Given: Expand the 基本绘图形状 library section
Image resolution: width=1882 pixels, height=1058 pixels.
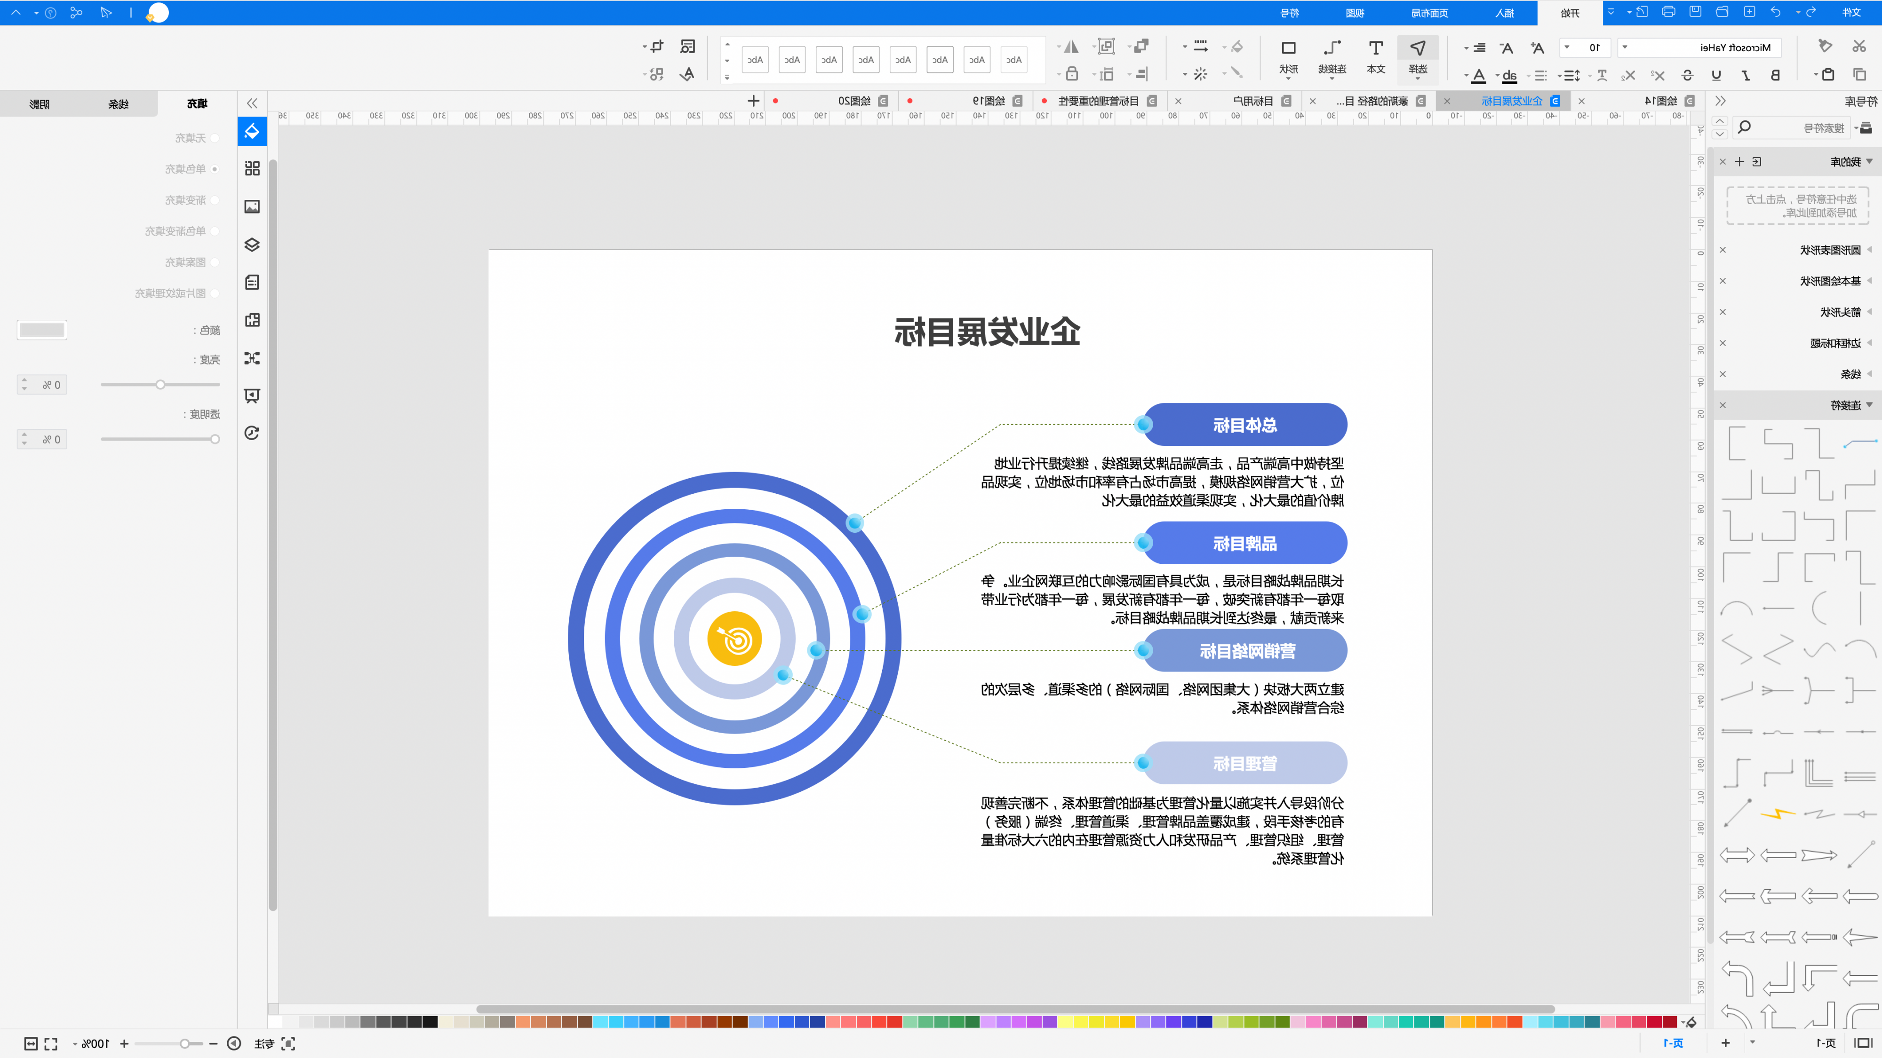Looking at the screenshot, I should click(x=1870, y=280).
